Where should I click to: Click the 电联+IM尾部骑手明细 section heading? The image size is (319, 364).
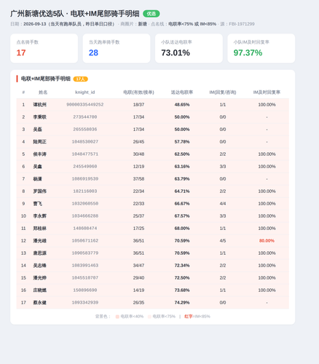[x=45, y=79]
